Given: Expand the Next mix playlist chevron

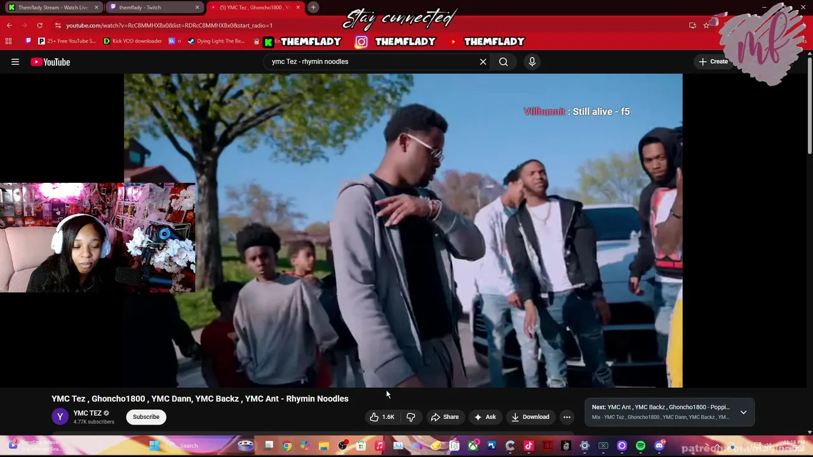Looking at the screenshot, I should (743, 413).
